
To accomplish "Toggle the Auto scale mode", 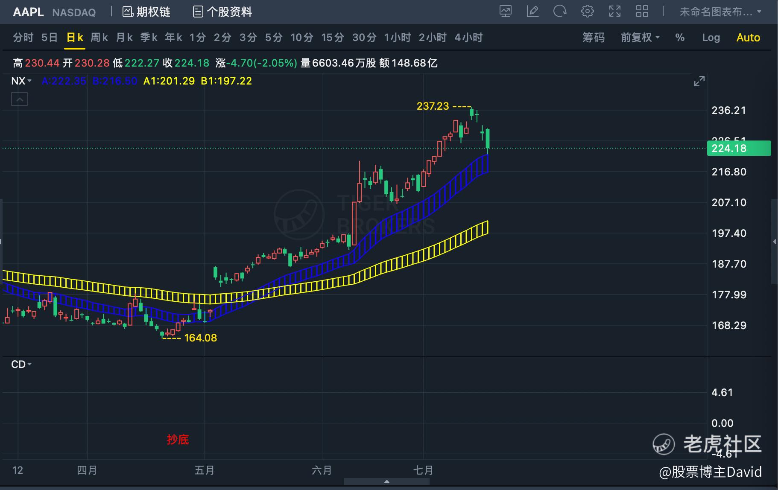I will click(748, 38).
